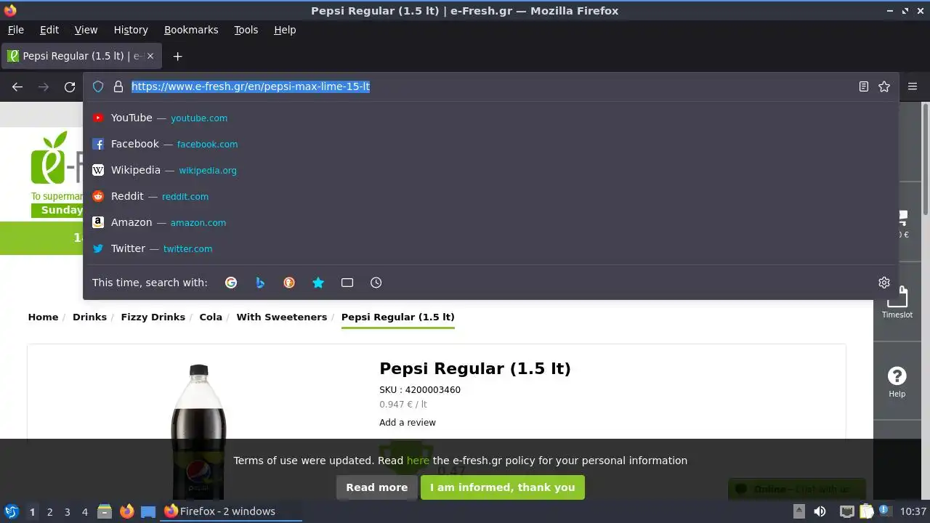Switch to workspace 2
The image size is (930, 523).
49,511
